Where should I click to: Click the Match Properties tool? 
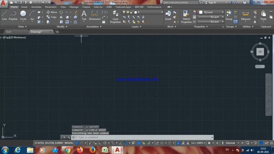pos(186,17)
